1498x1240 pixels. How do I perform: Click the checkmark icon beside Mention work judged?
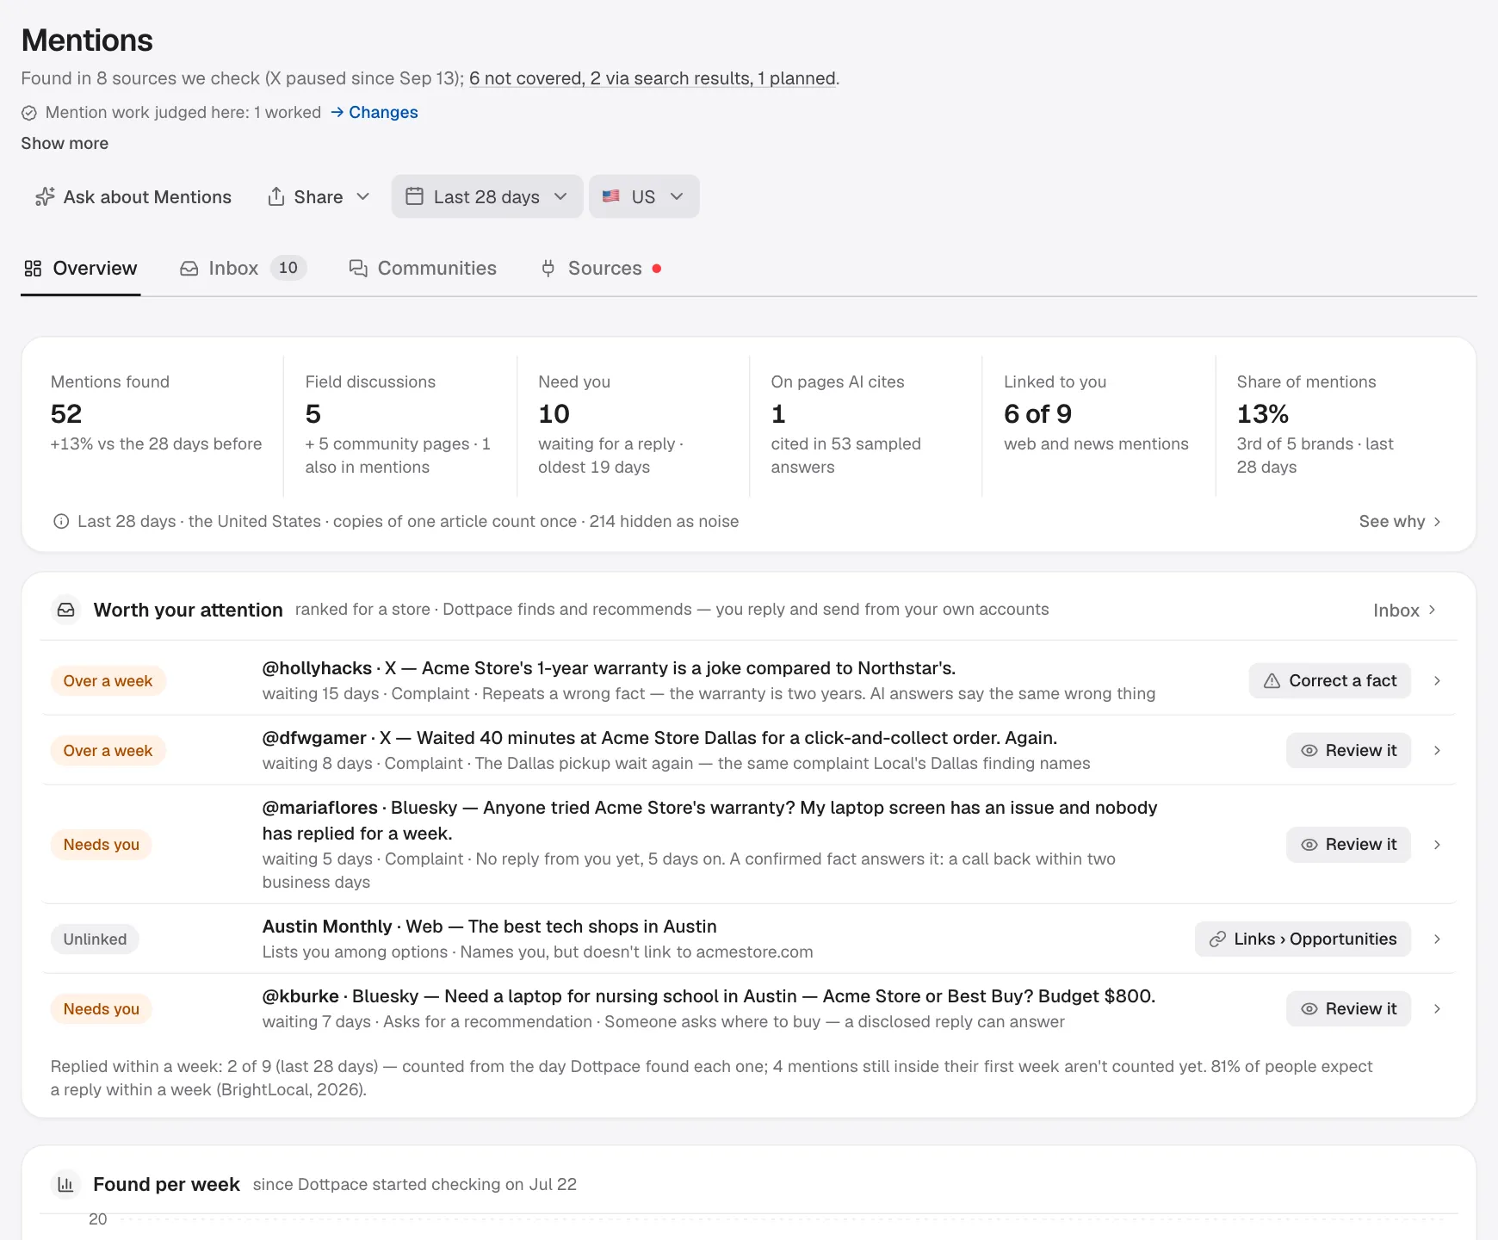tap(29, 113)
